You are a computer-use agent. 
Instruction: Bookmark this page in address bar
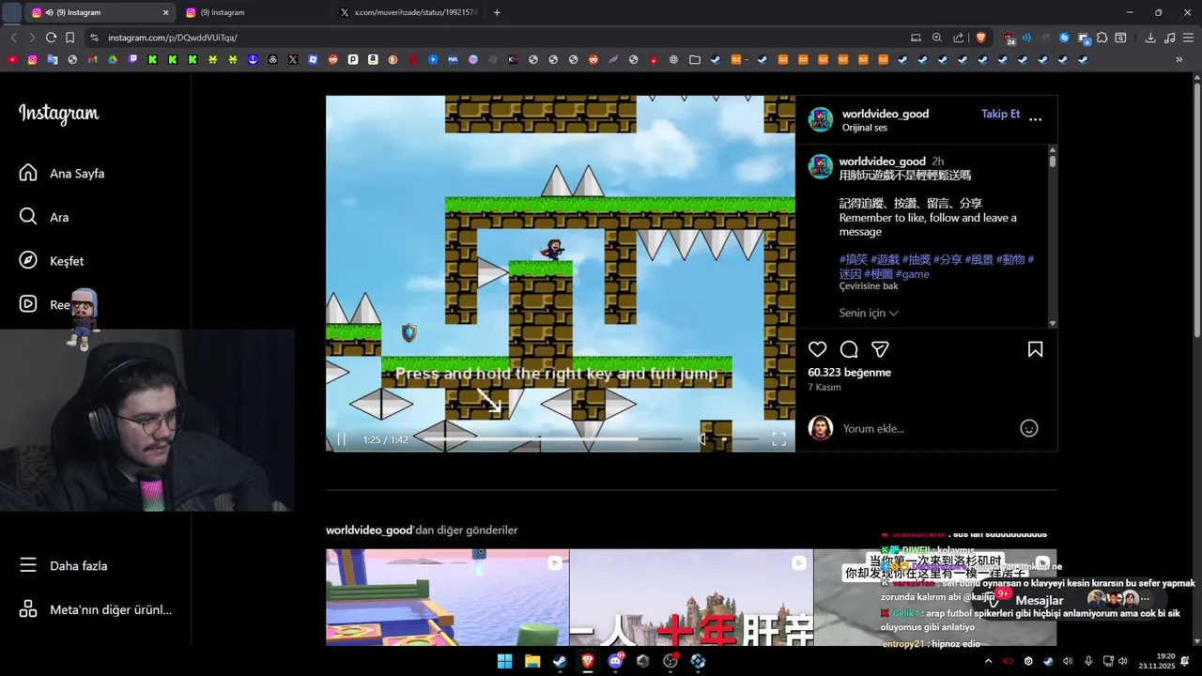tap(69, 38)
